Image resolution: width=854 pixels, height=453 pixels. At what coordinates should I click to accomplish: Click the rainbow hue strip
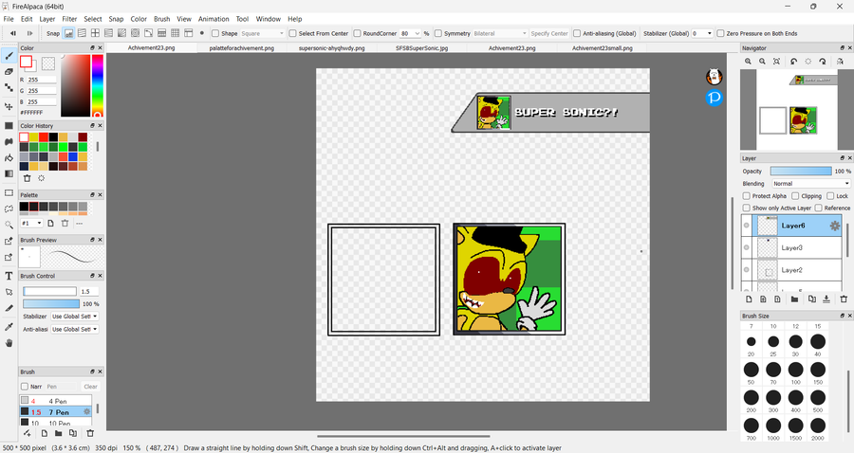tap(98, 85)
